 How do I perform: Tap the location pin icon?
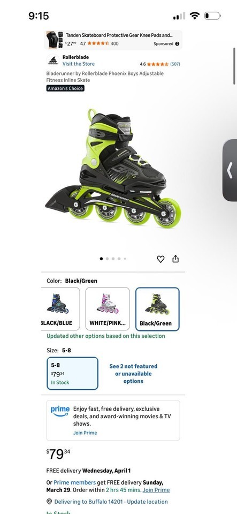(x=49, y=502)
